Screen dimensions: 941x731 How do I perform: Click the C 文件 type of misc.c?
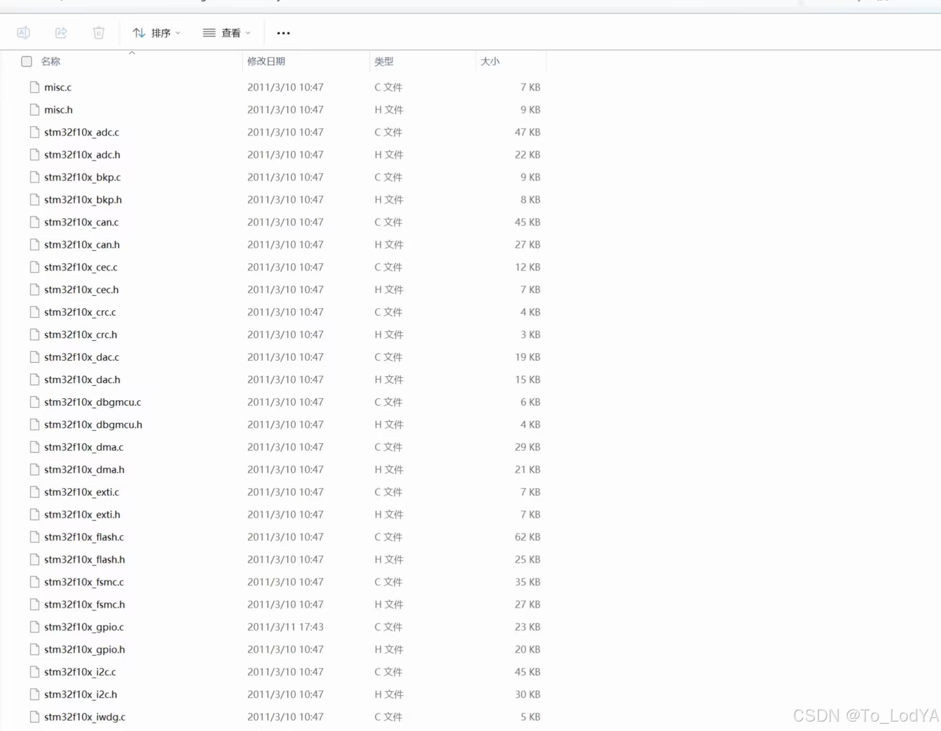point(388,87)
